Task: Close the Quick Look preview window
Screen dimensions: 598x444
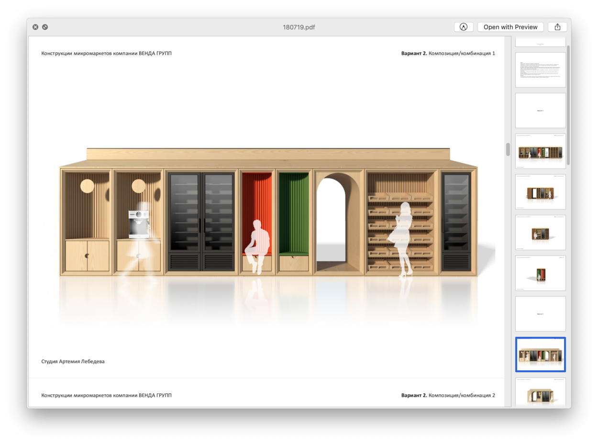Action: pyautogui.click(x=35, y=27)
